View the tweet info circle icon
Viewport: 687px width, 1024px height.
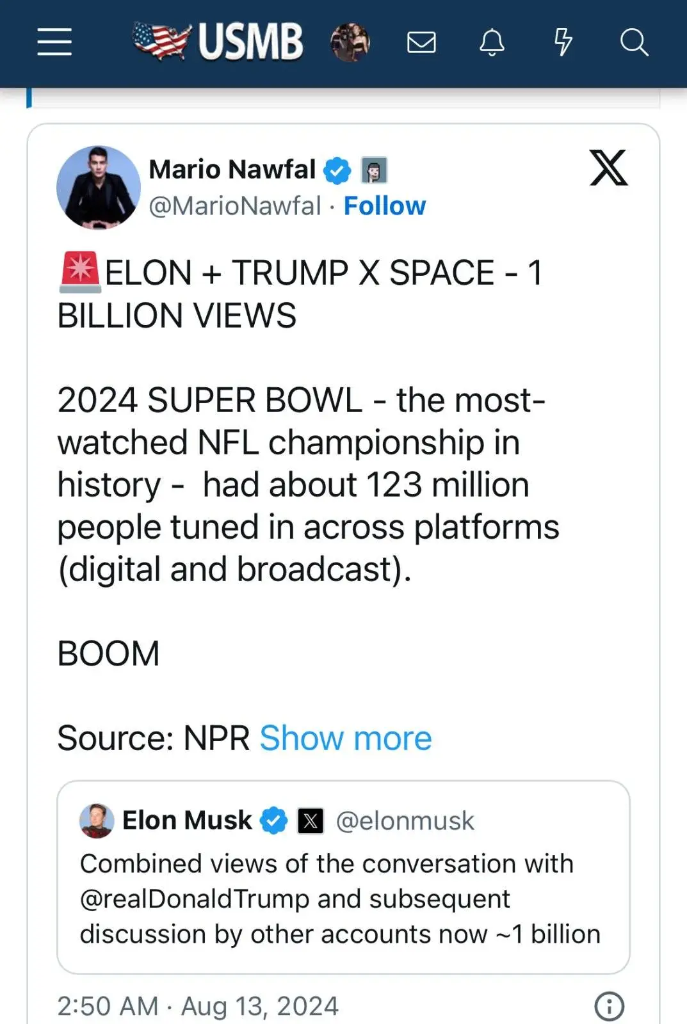[x=609, y=1005]
